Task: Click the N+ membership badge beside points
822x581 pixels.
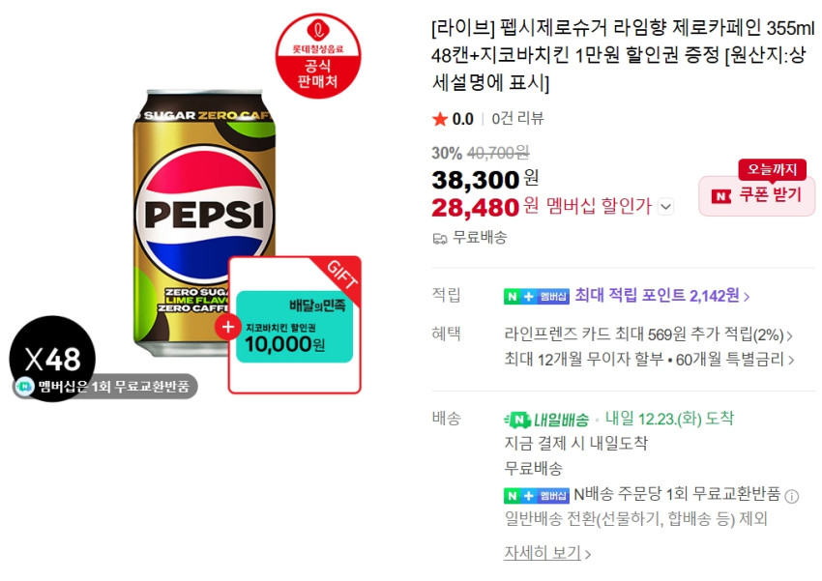Action: (x=537, y=296)
